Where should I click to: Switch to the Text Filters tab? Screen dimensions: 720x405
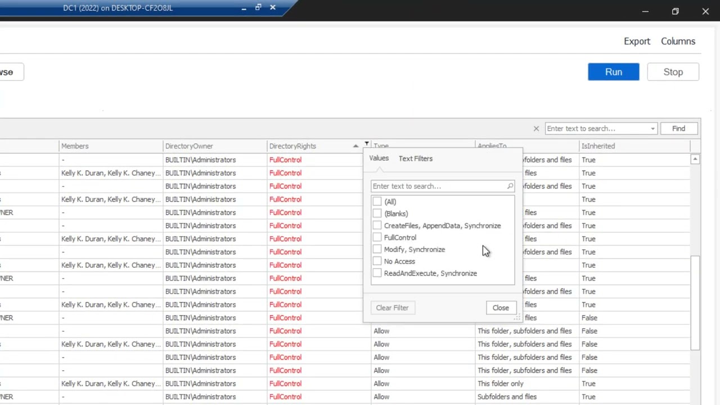416,159
